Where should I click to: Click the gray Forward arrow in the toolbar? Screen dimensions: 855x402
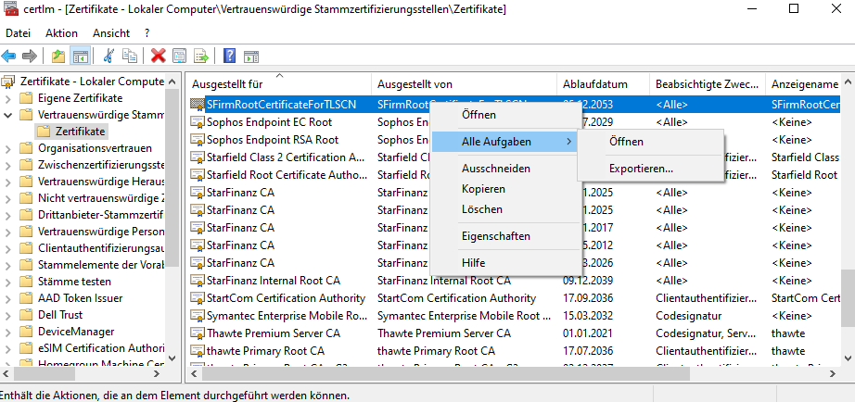pos(30,56)
